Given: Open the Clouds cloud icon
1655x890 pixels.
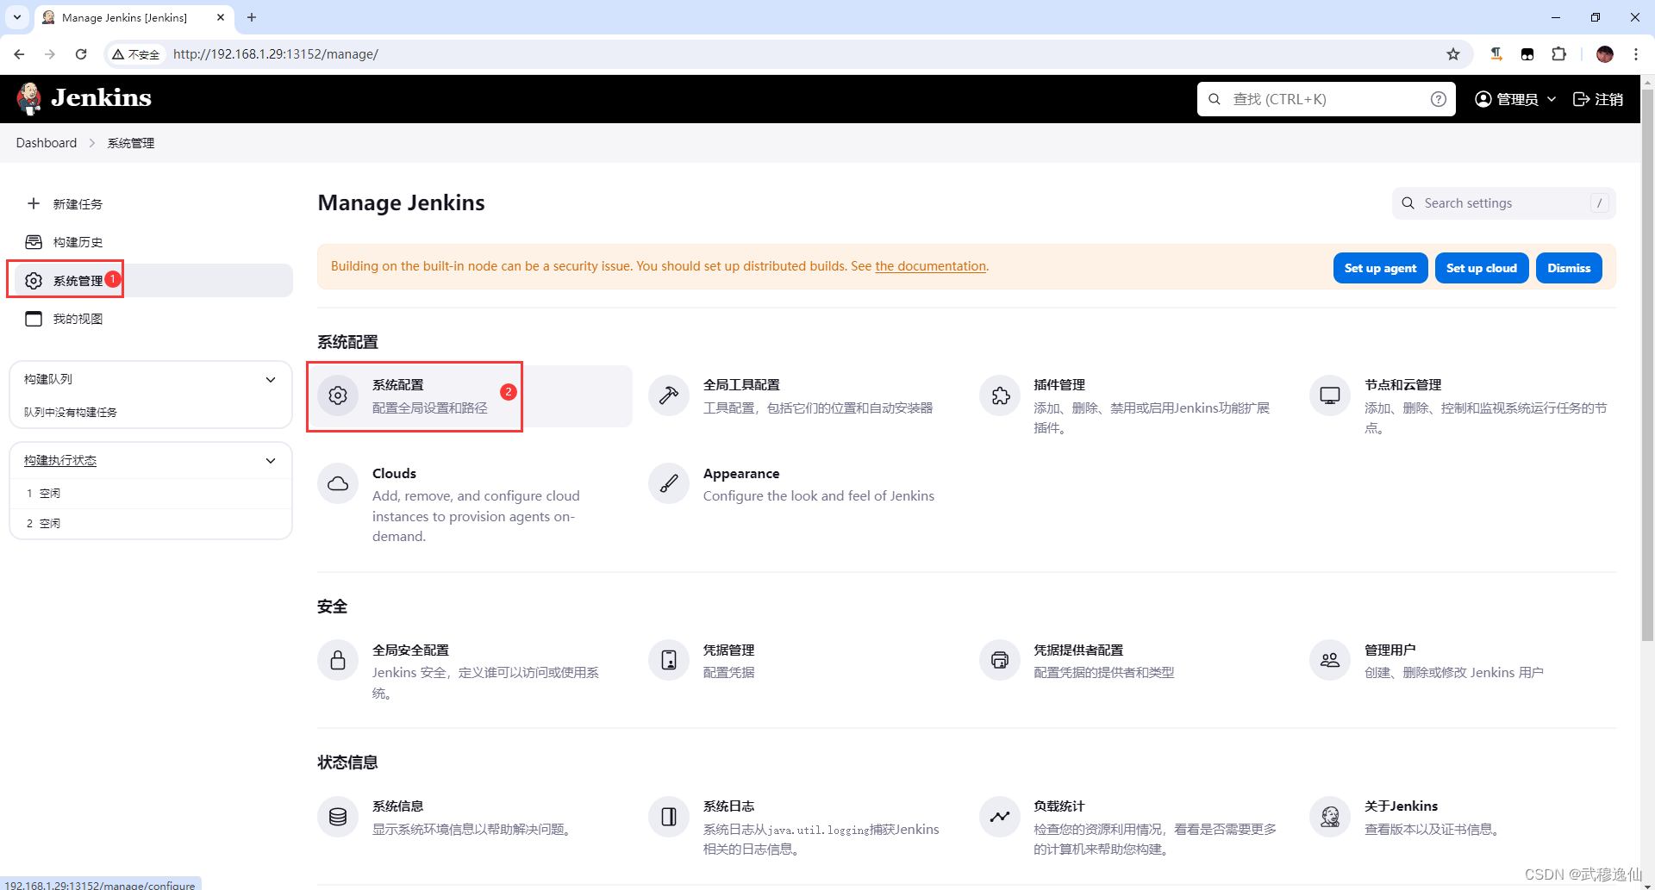Looking at the screenshot, I should coord(338,483).
